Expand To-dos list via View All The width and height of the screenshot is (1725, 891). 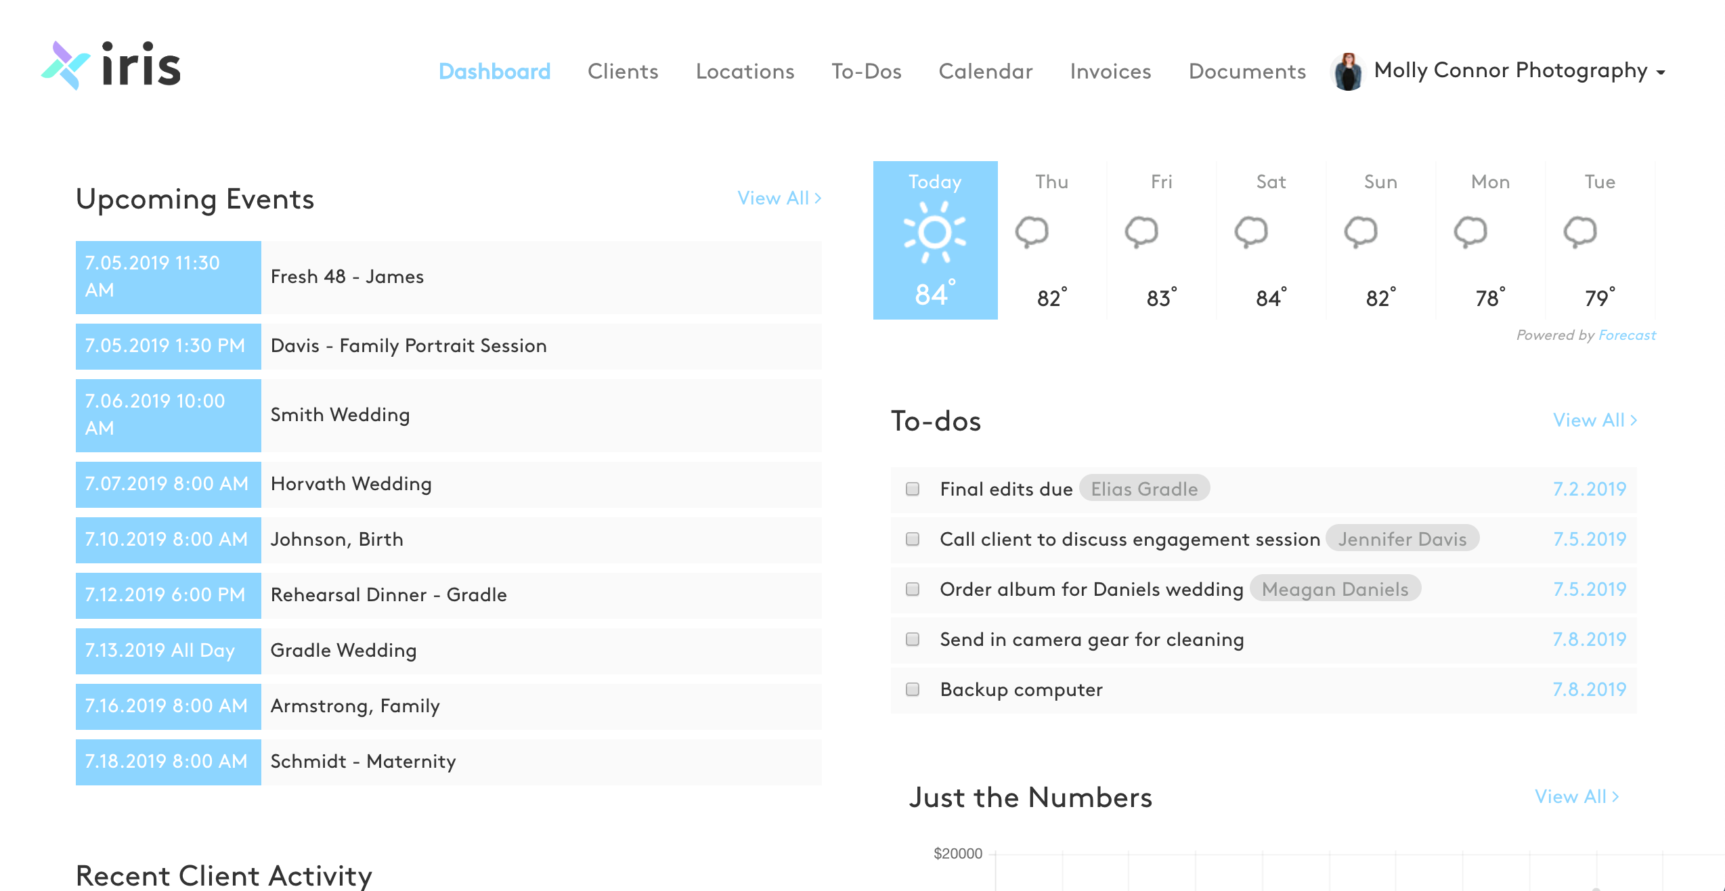click(x=1594, y=420)
